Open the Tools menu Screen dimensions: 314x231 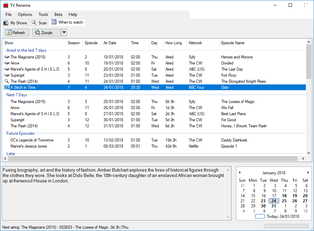(x=43, y=15)
